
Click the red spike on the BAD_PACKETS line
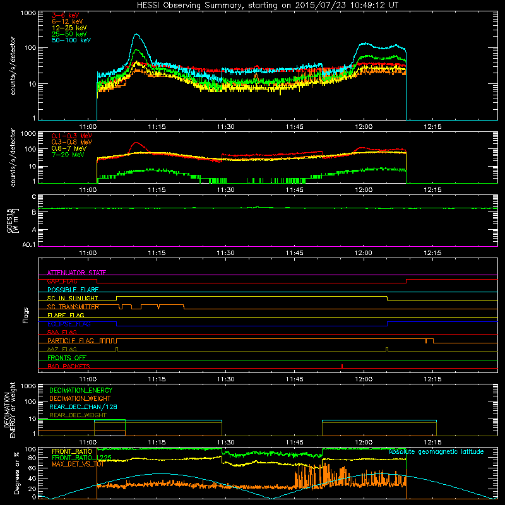point(342,366)
